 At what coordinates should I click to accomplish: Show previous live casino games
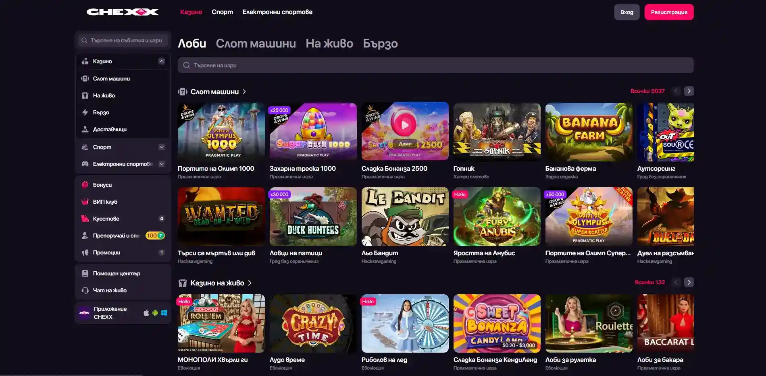tap(676, 282)
